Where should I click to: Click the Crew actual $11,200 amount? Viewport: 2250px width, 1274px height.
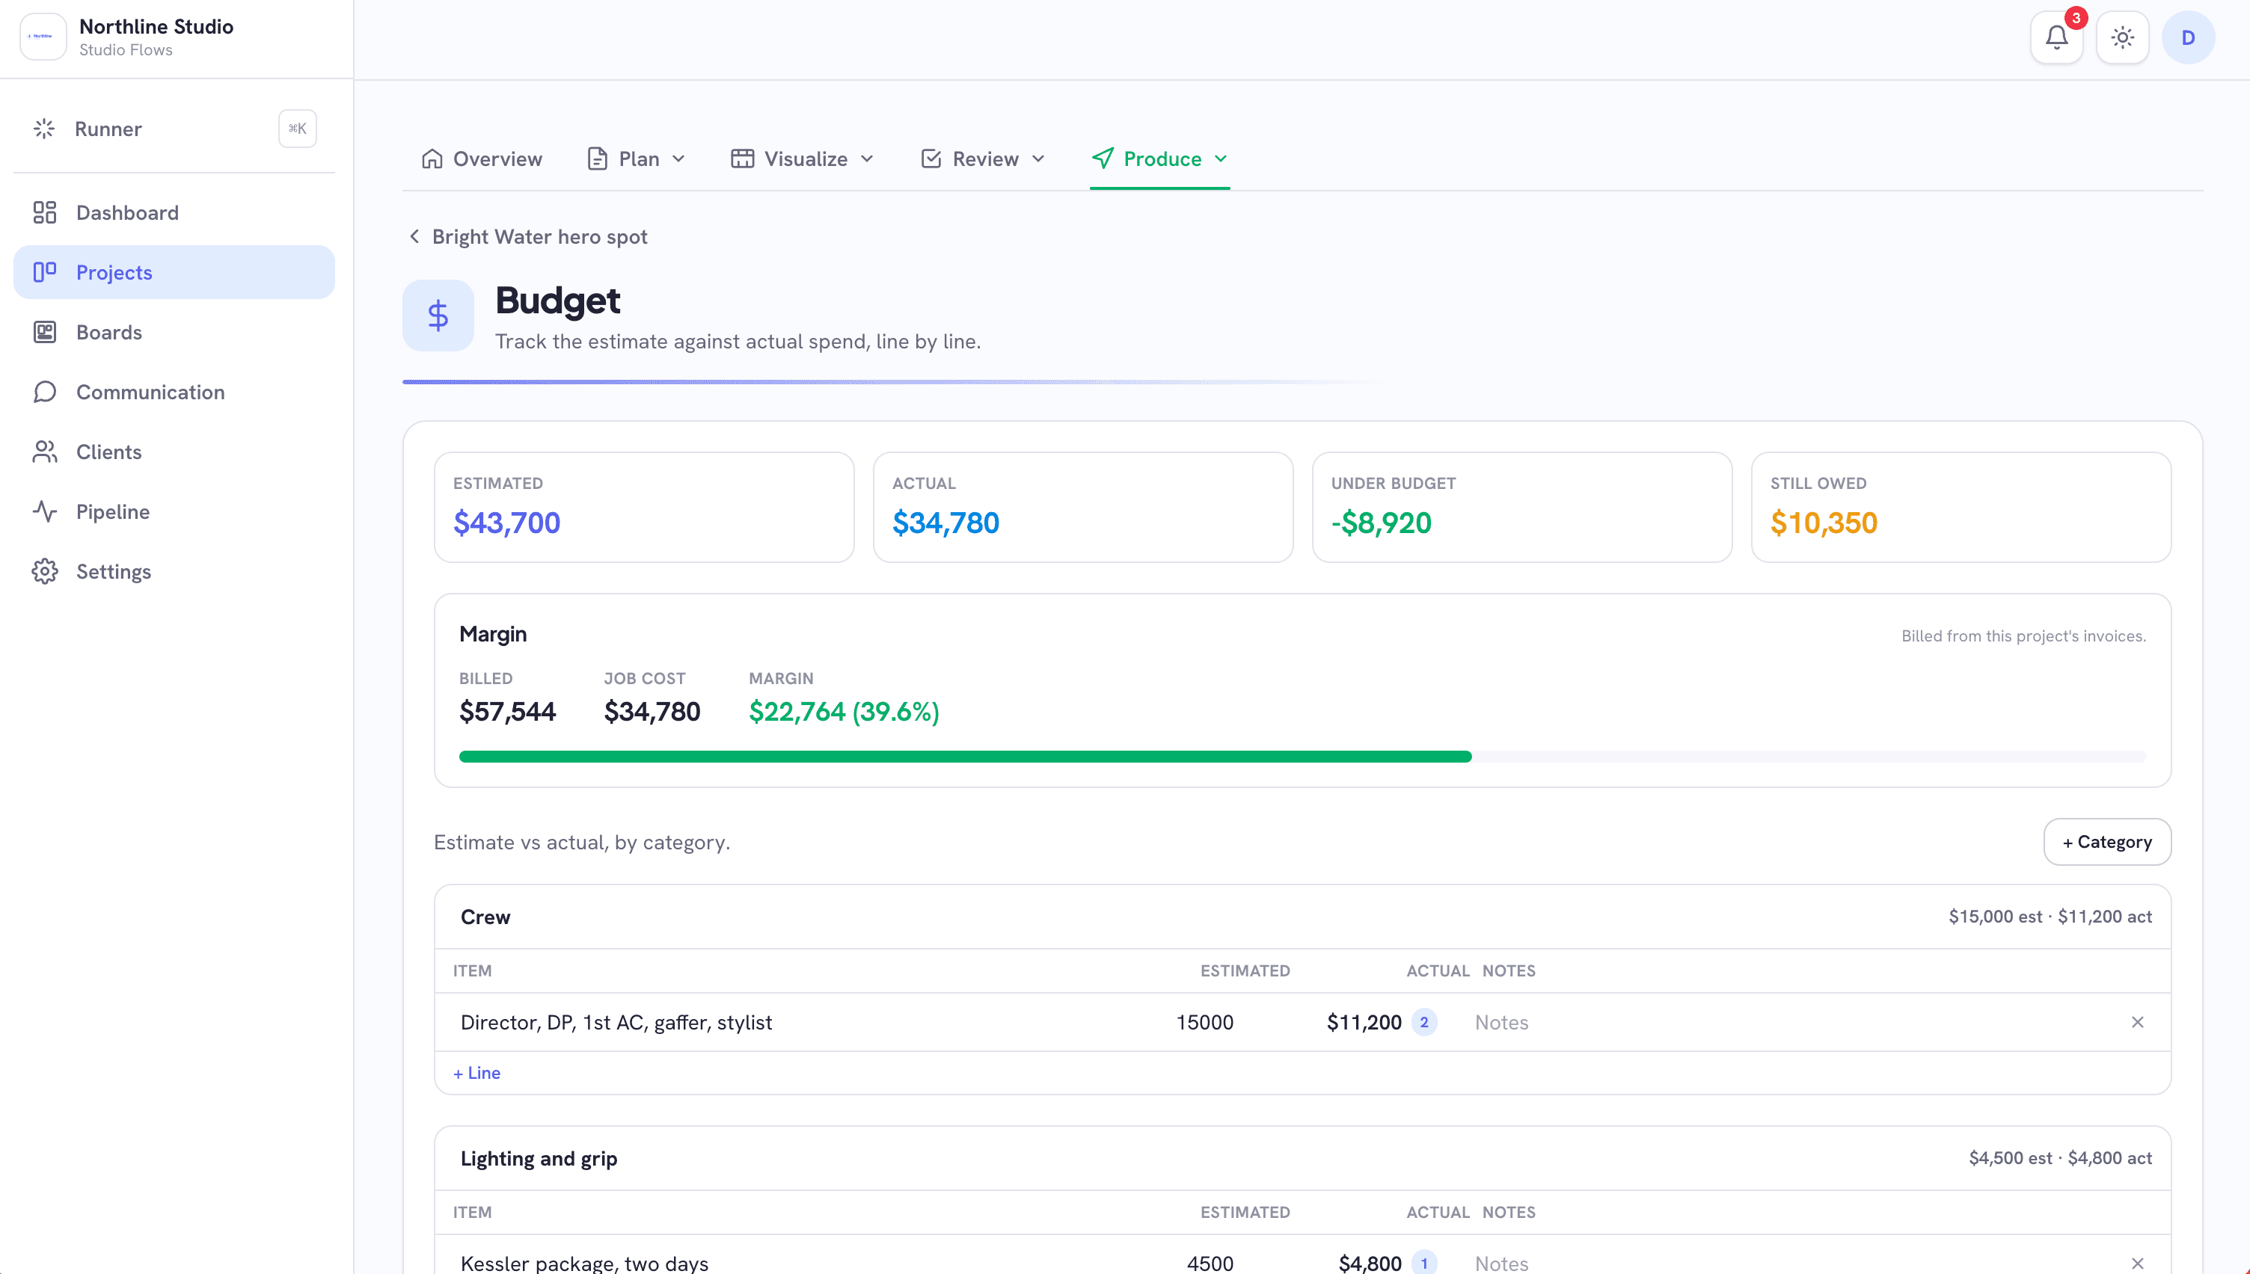(1364, 1022)
